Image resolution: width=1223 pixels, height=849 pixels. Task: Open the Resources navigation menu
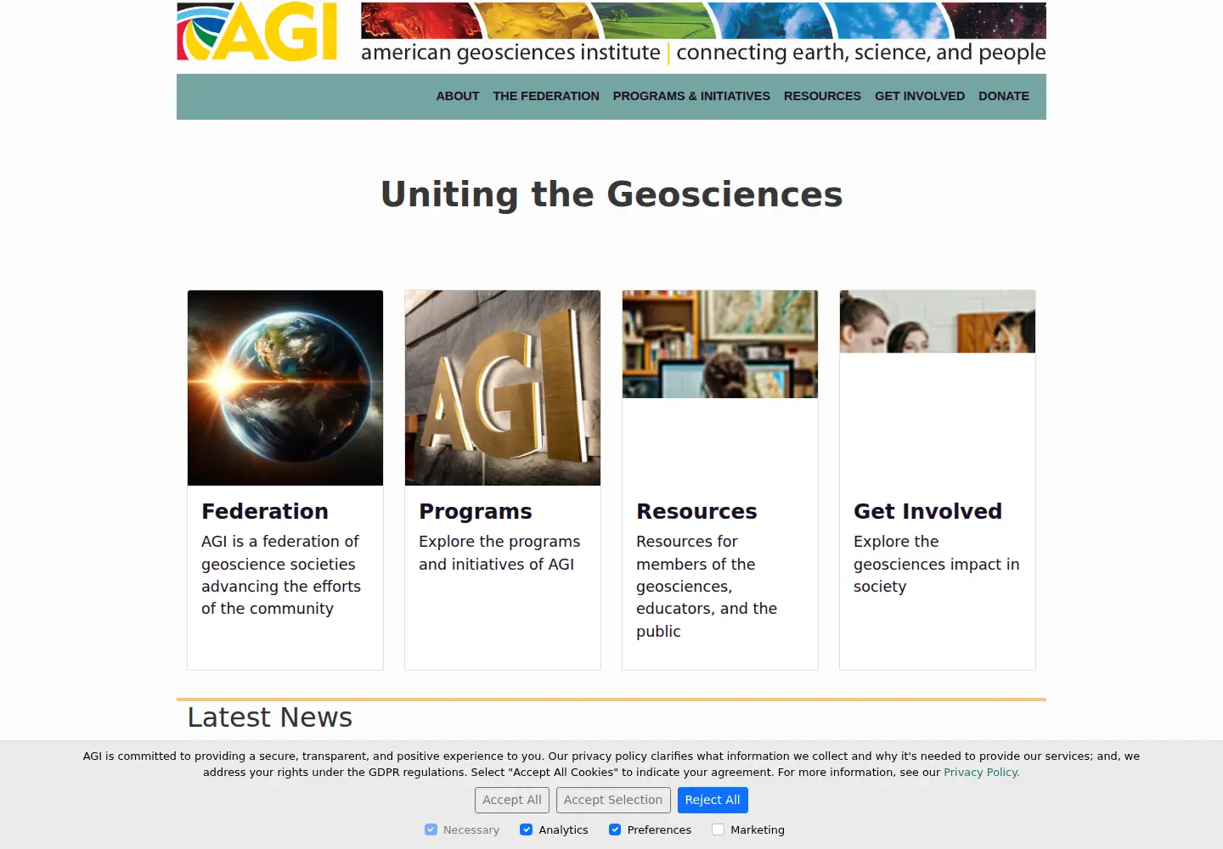(x=822, y=96)
